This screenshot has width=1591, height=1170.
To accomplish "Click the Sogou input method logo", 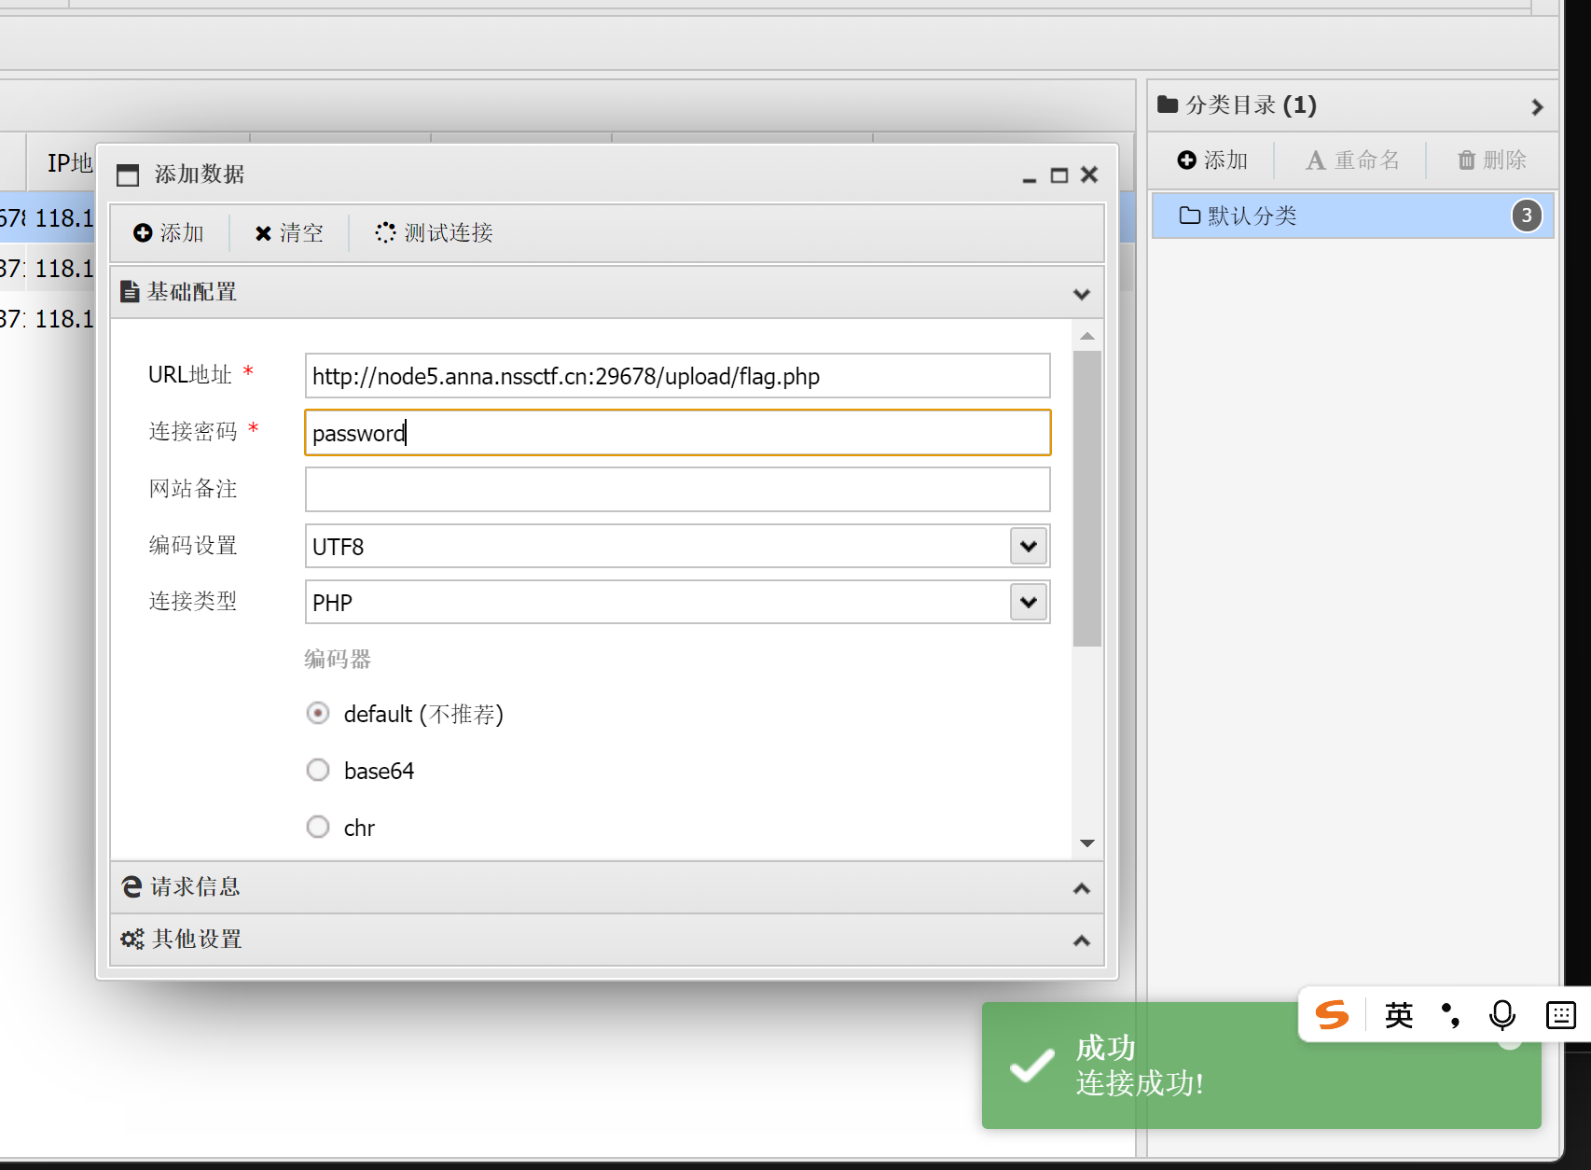I will point(1332,1014).
